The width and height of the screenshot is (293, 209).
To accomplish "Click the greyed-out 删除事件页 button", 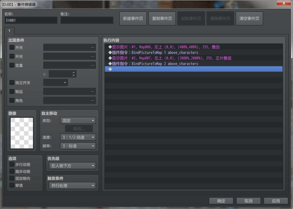I will tap(220, 18).
